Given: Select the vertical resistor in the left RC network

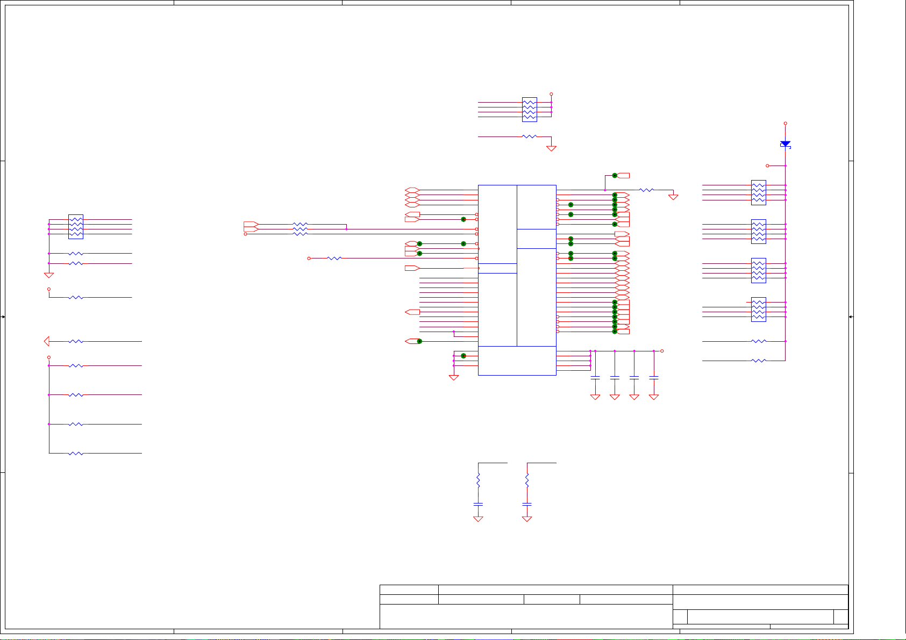Looking at the screenshot, I should (478, 480).
